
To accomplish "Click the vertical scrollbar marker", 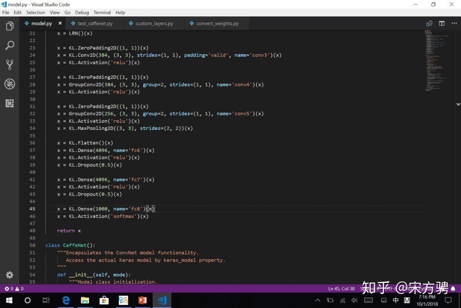I will (458, 104).
